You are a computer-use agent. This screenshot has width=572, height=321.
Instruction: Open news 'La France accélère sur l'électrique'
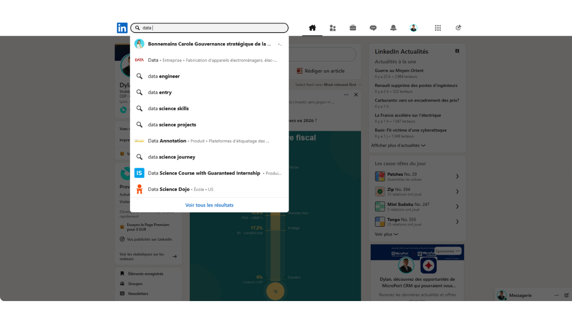pos(408,115)
